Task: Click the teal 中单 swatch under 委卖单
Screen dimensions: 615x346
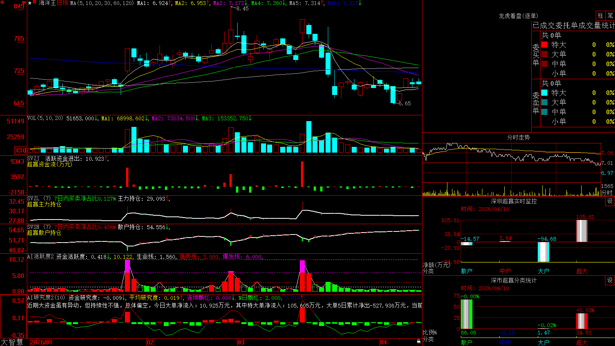Action: click(544, 112)
